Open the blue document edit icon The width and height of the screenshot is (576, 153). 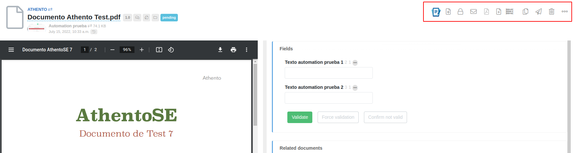click(436, 12)
